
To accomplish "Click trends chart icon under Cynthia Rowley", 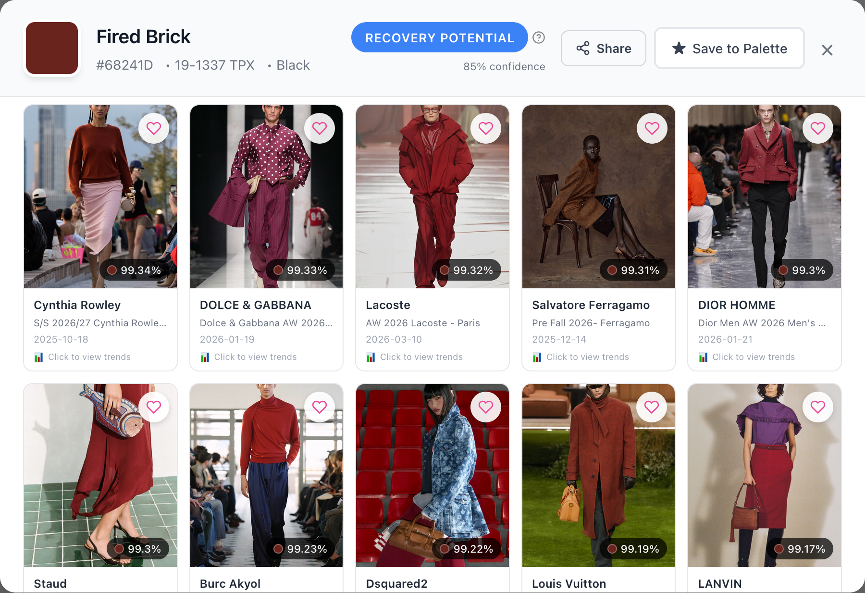I will tap(39, 357).
